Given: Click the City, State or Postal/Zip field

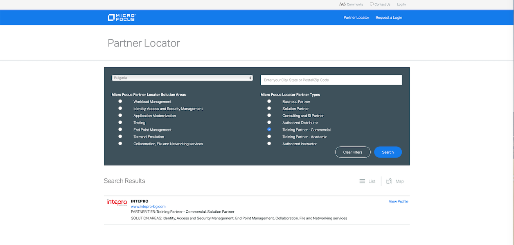Looking at the screenshot, I should 331,80.
